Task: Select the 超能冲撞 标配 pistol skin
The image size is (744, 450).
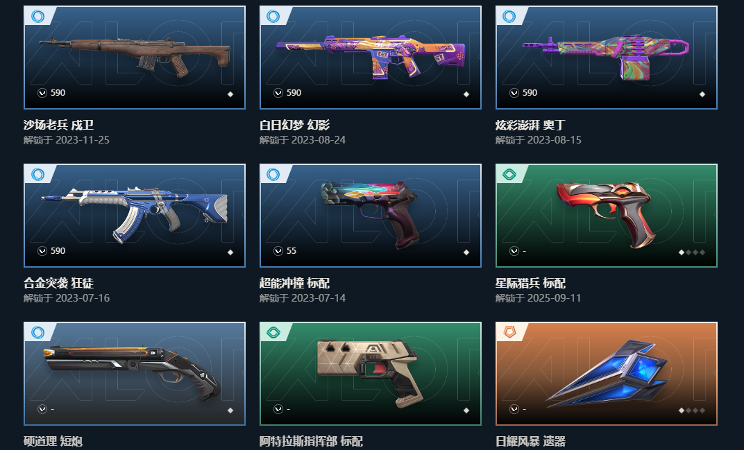Action: (370, 215)
